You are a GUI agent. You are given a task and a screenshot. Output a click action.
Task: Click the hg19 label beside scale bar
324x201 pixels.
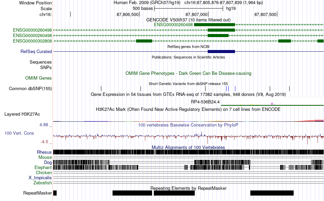click(231, 9)
